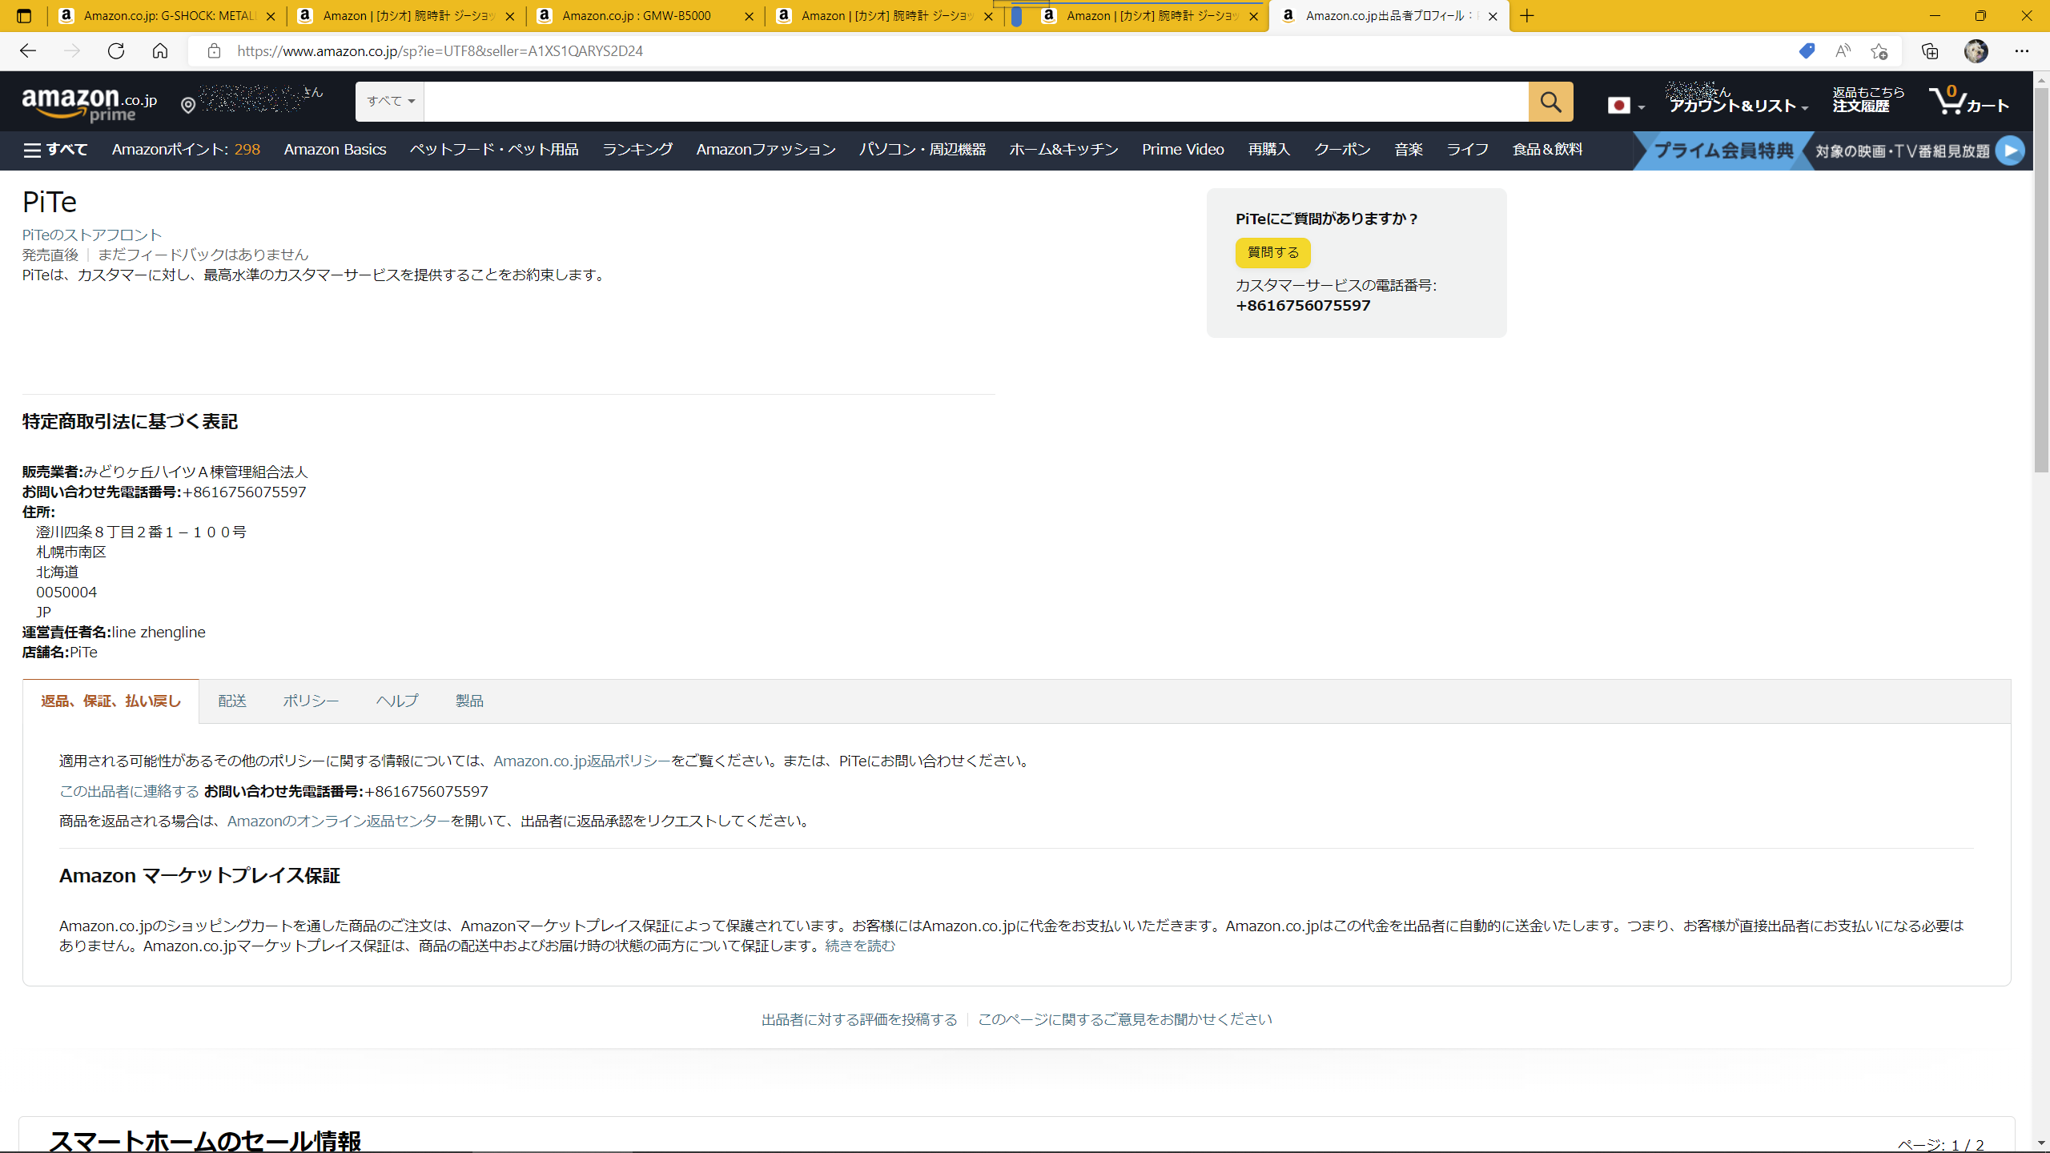The width and height of the screenshot is (2050, 1153).
Task: Select the ポリシー tab
Action: click(311, 701)
